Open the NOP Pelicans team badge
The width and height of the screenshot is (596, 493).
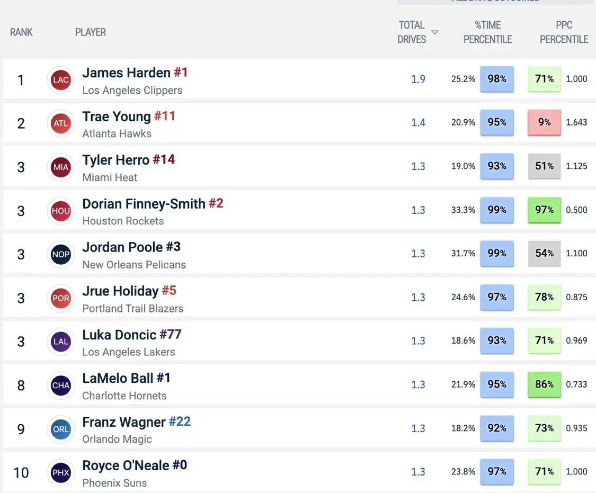click(61, 255)
